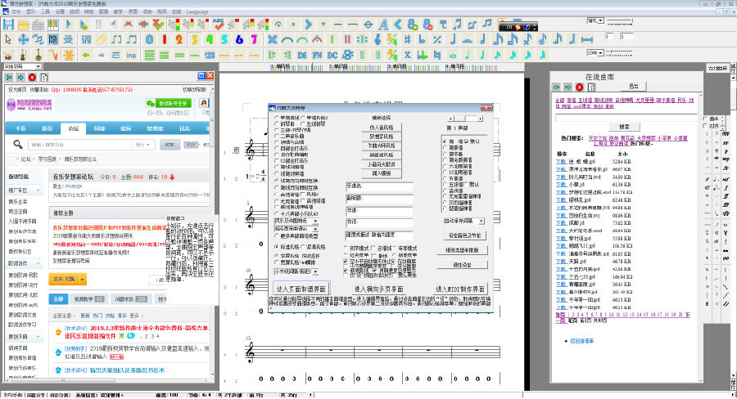The image size is (737, 399).
Task: Click 搜索 button in online library
Action: click(624, 127)
